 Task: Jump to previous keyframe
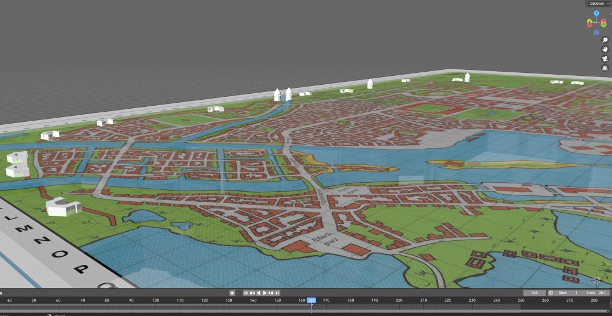coord(252,293)
